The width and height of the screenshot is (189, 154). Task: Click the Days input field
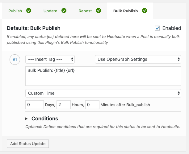coord(35,105)
